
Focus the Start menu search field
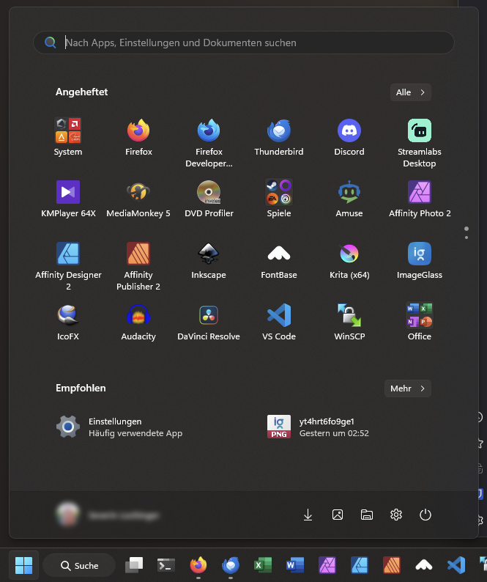[x=244, y=43]
